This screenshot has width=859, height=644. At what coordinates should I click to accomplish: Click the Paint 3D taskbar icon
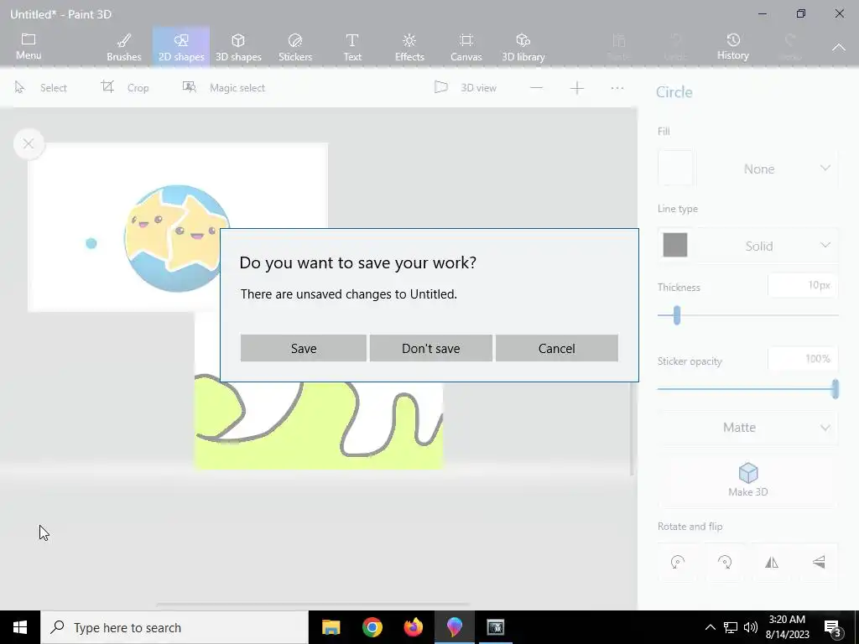(x=454, y=627)
